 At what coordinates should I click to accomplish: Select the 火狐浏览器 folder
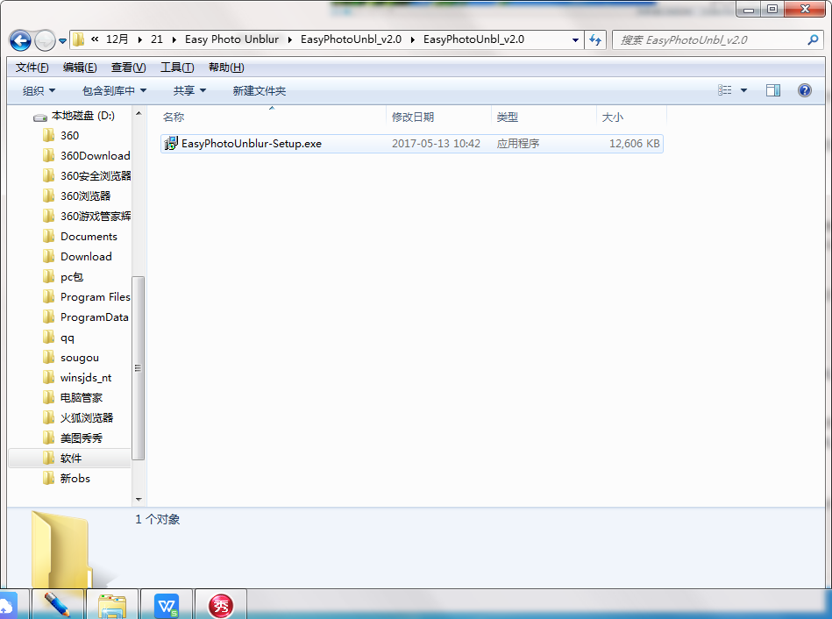pos(77,418)
